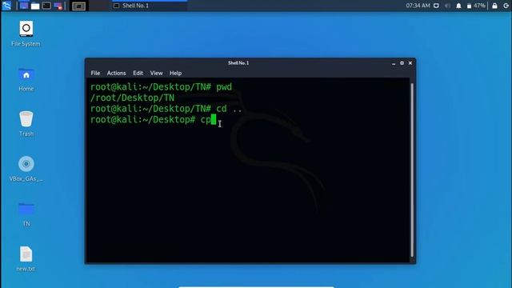Click the muted volume tray icon
This screenshot has width=512, height=288.
click(447, 6)
